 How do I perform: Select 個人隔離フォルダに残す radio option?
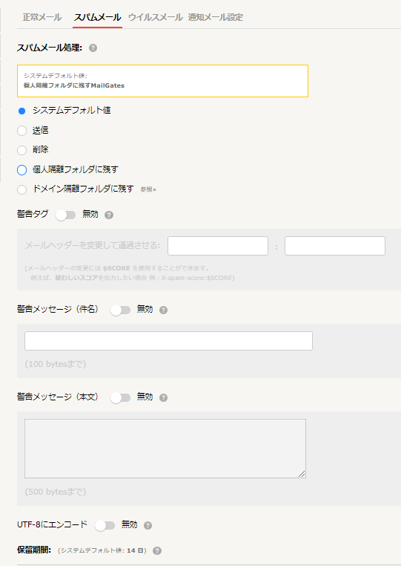(22, 170)
